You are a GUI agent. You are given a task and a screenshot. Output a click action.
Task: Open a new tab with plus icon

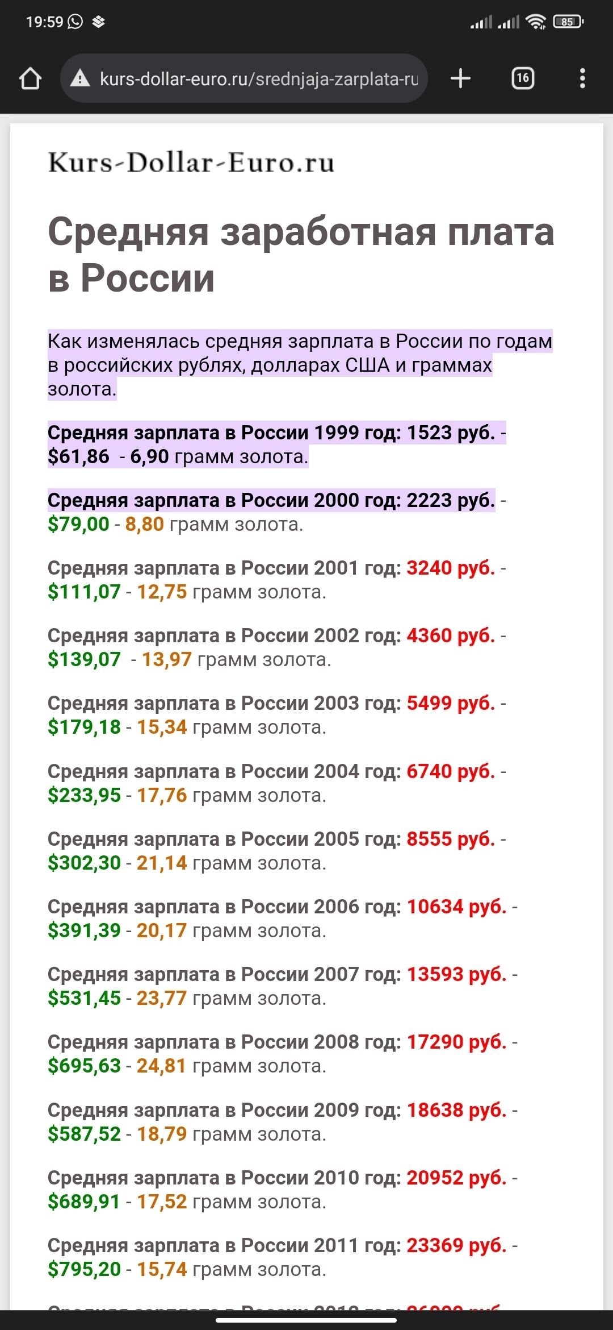(460, 78)
